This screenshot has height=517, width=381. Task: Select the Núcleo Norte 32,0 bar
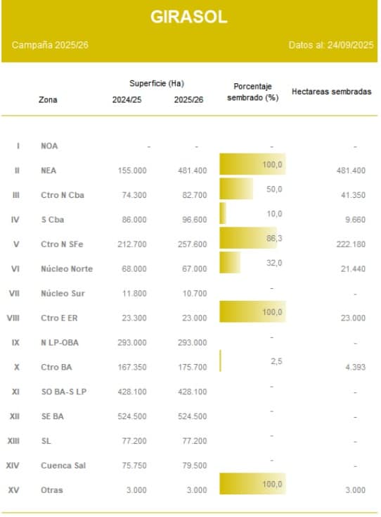(230, 263)
